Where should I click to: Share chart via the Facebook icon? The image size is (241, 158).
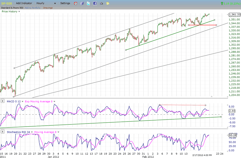tap(95, 3)
